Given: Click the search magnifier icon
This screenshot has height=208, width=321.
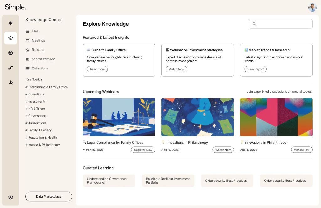Looking at the screenshot, I should pyautogui.click(x=255, y=24).
